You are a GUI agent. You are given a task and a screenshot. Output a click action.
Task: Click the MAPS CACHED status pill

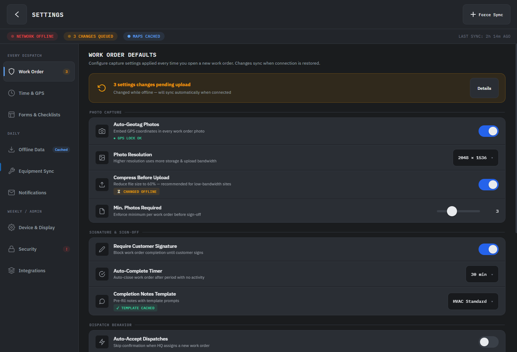(144, 36)
